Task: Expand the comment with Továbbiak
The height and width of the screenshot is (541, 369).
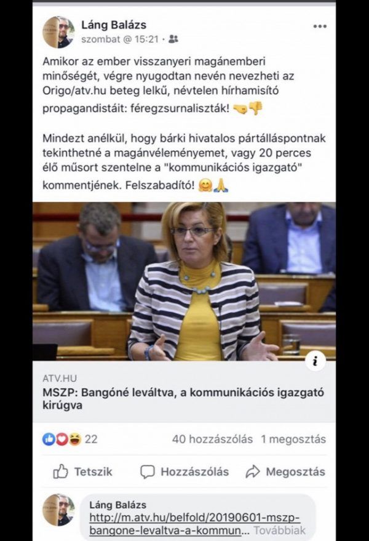Action: (x=280, y=530)
